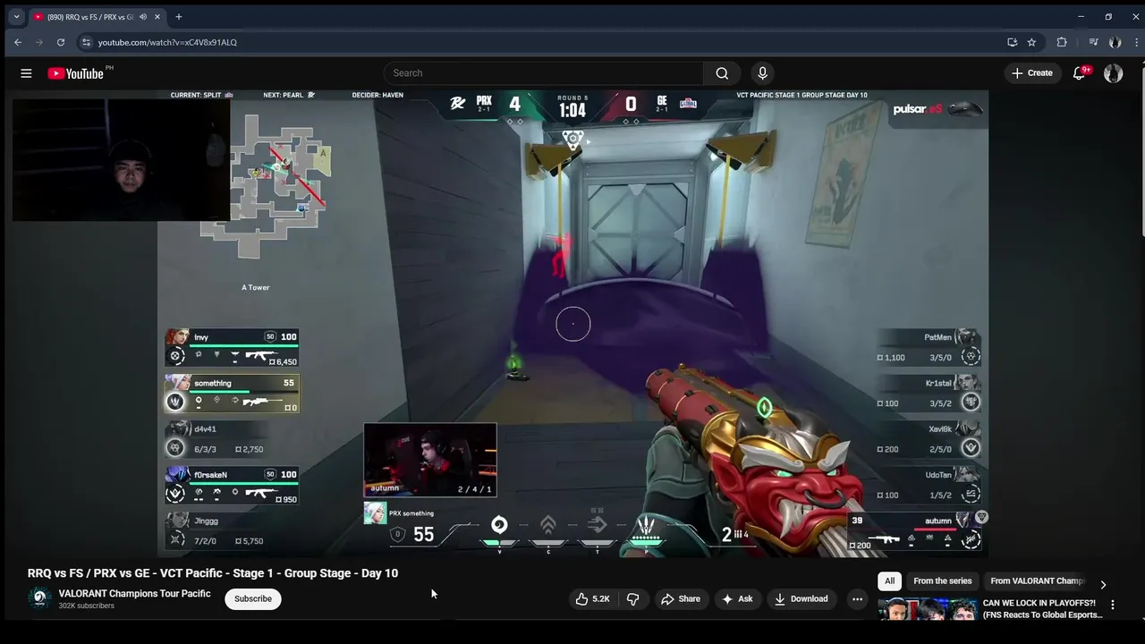This screenshot has width=1145, height=644.
Task: Open the Chrome extensions puzzle icon
Action: pos(1062,42)
